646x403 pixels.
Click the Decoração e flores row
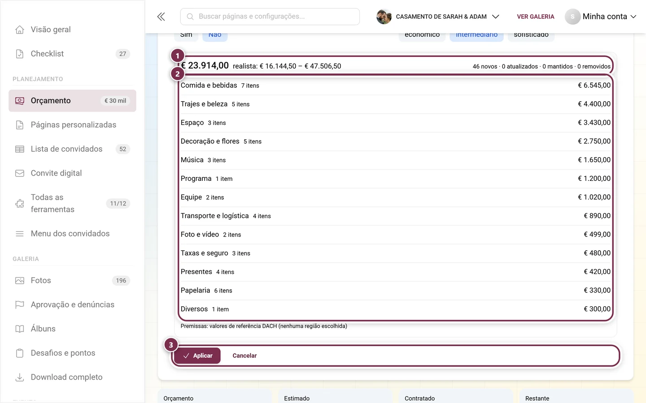point(395,141)
